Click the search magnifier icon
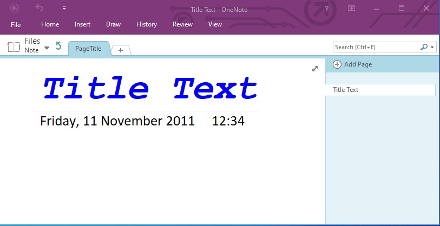Viewport: 440px width, 226px height. (x=424, y=47)
